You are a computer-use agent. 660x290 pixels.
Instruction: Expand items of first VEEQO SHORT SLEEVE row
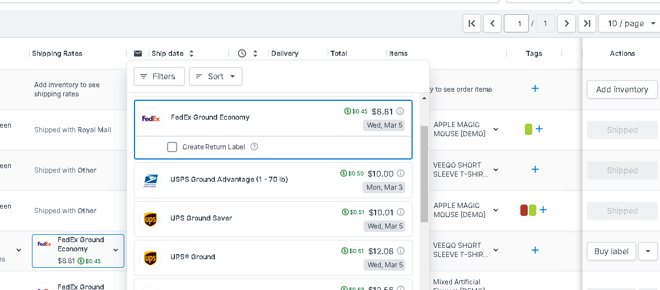(496, 170)
